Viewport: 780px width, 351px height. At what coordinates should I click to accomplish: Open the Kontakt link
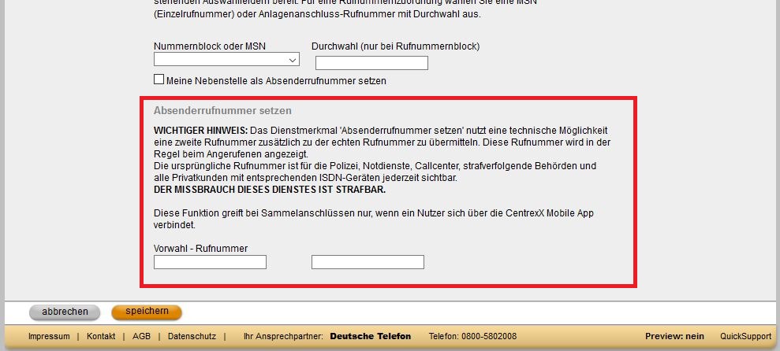click(101, 337)
